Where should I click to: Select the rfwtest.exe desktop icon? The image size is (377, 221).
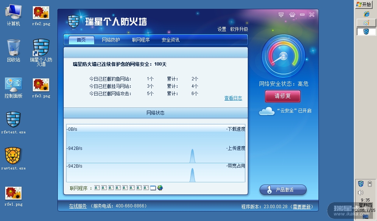tap(14, 122)
